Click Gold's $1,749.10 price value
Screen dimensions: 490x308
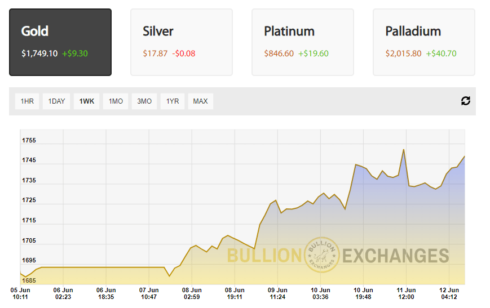point(39,53)
